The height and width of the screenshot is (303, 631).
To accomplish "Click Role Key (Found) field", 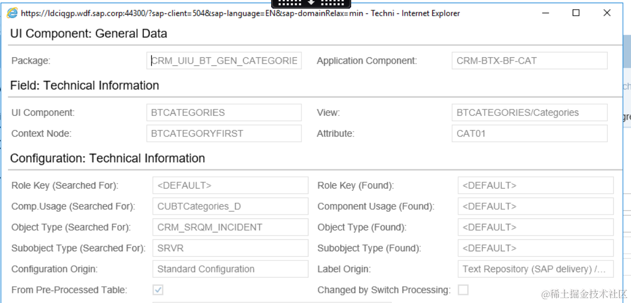I will pyautogui.click(x=535, y=185).
